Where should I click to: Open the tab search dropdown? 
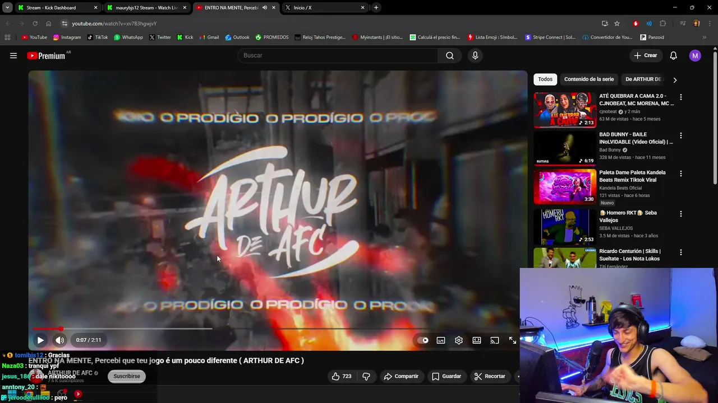(x=7, y=8)
